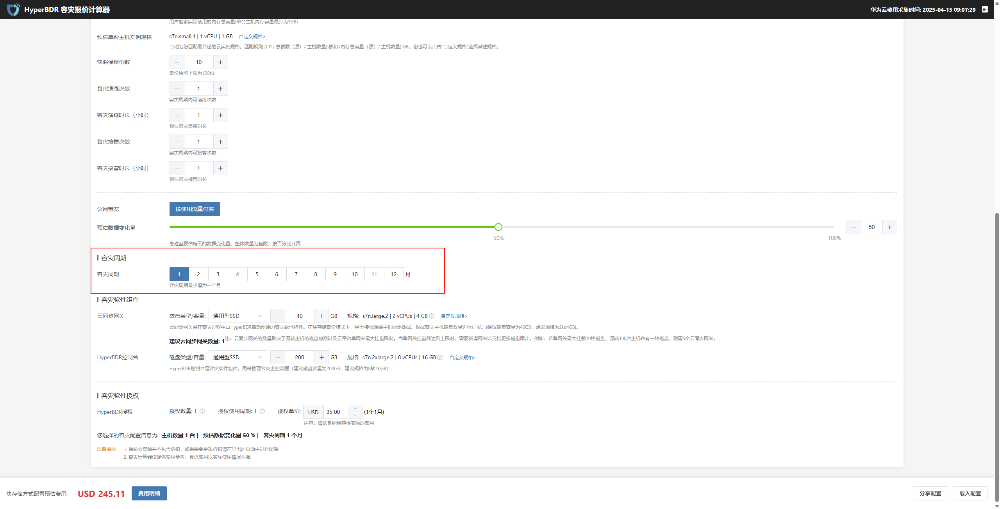Screen dimensions: 1000x509
Task: Select 3 month disaster recovery period
Action: [218, 274]
